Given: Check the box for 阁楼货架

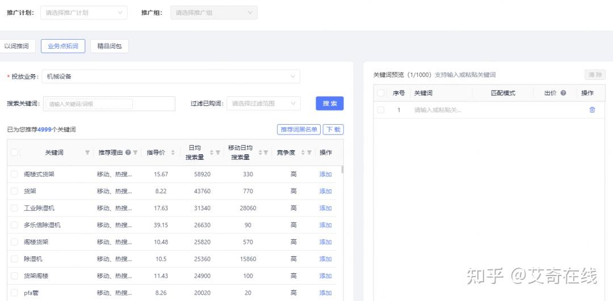Looking at the screenshot, I should (14, 242).
